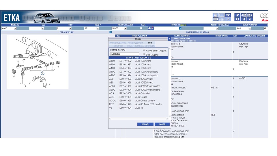This screenshot has width=277, height=156.
Task: Go to previous illustration page icon
Action: [x=244, y=15]
